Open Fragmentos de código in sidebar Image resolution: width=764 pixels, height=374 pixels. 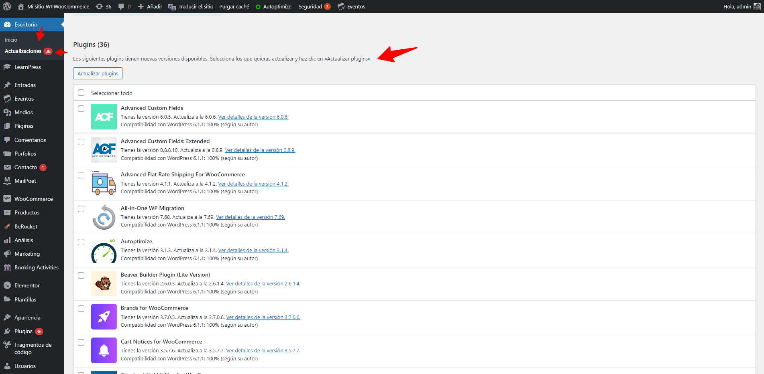[32, 348]
